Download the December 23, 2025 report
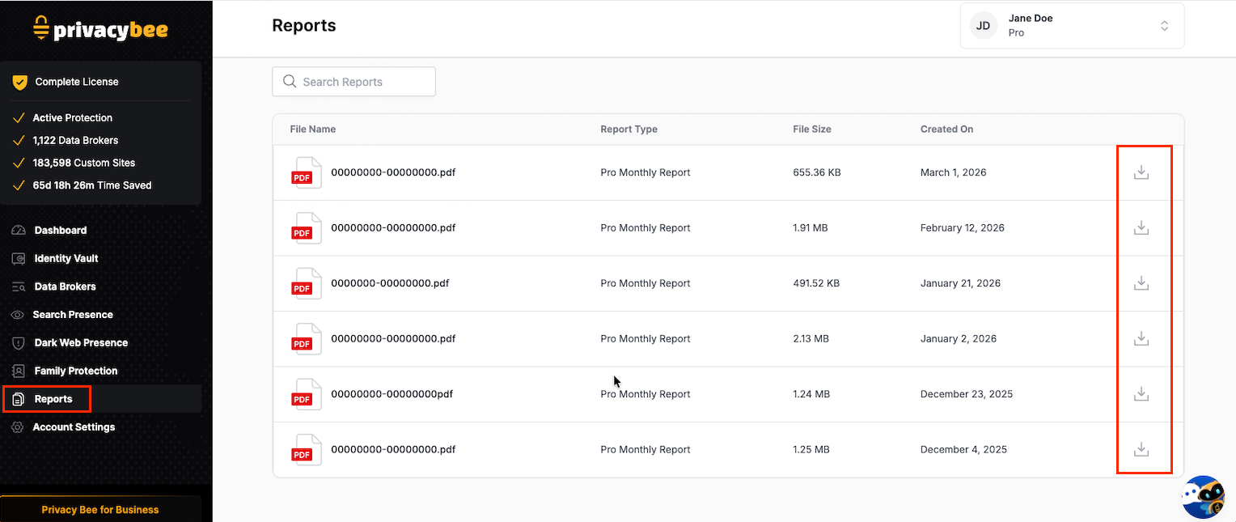 click(x=1141, y=394)
